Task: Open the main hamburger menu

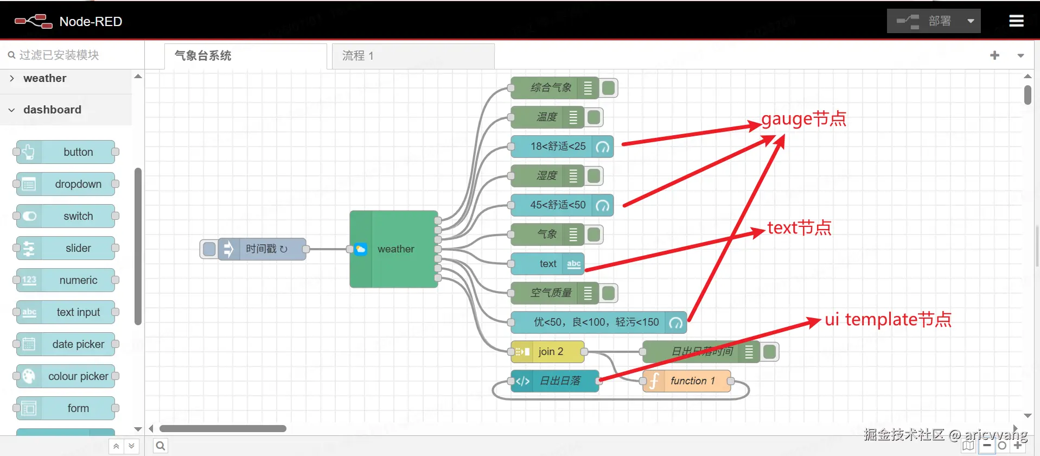Action: tap(1016, 21)
